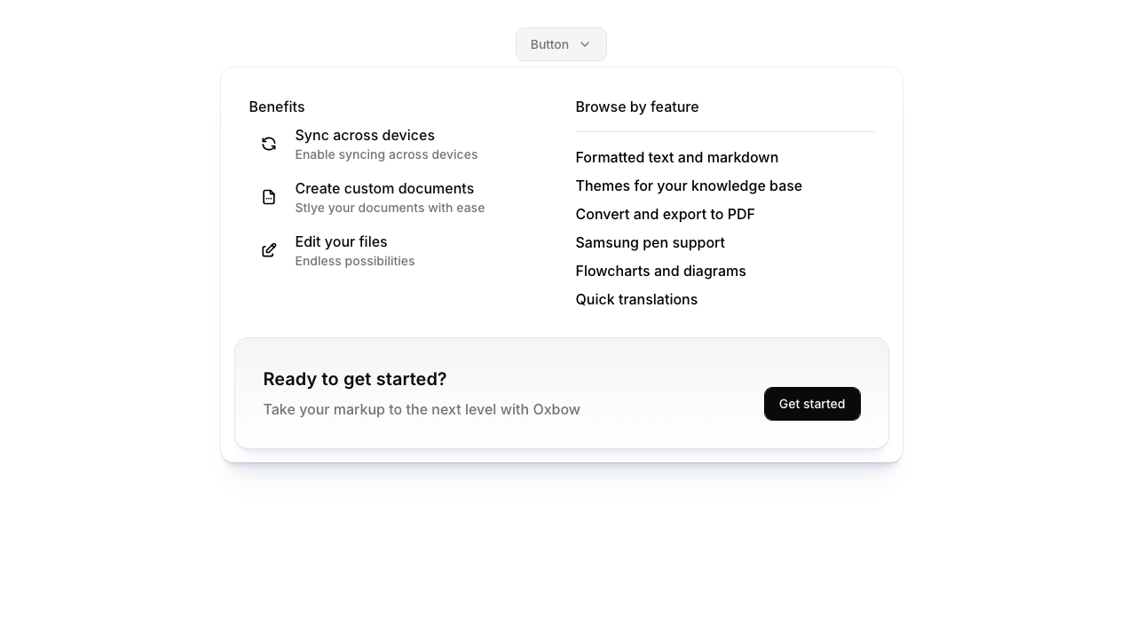
Task: Click the pencil edit icon
Action: click(x=269, y=250)
